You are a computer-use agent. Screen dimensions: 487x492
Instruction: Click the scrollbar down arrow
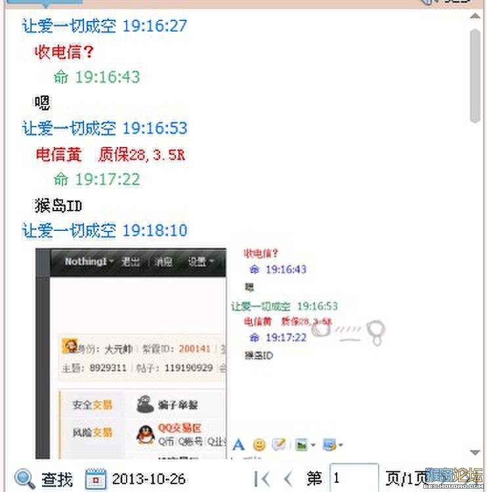point(475,452)
